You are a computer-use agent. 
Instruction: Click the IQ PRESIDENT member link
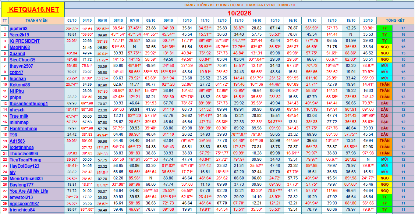coord(25,41)
